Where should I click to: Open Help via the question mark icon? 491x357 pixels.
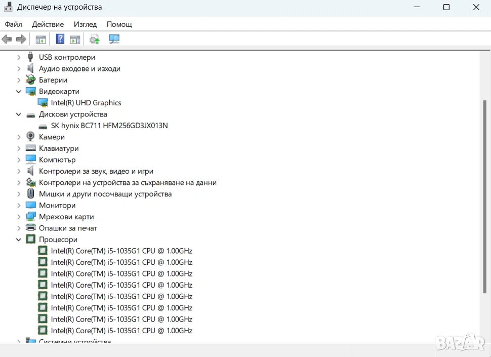coord(60,39)
